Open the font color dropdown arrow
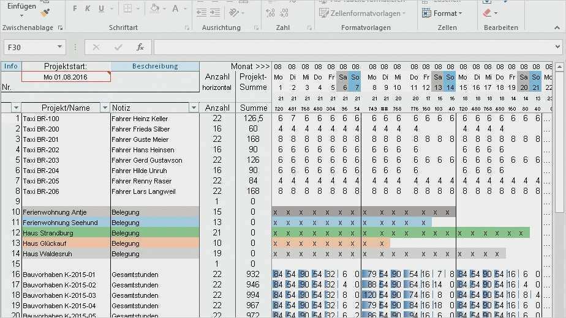Viewport: 566px width, 318px height. tap(186, 9)
